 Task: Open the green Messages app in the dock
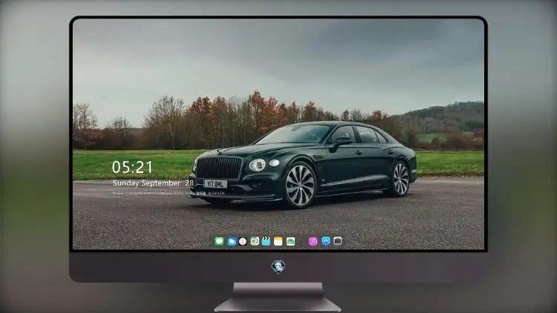[219, 241]
